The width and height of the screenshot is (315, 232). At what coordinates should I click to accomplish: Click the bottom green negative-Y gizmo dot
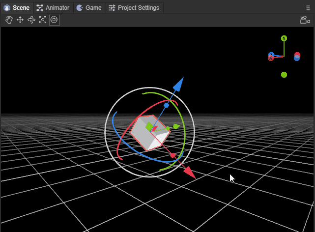pyautogui.click(x=284, y=75)
